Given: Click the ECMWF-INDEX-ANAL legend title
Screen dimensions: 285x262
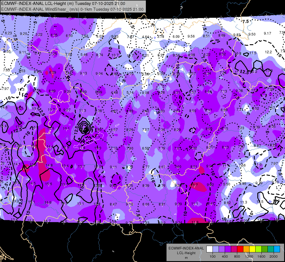Looking at the screenshot, I should click(186, 248).
